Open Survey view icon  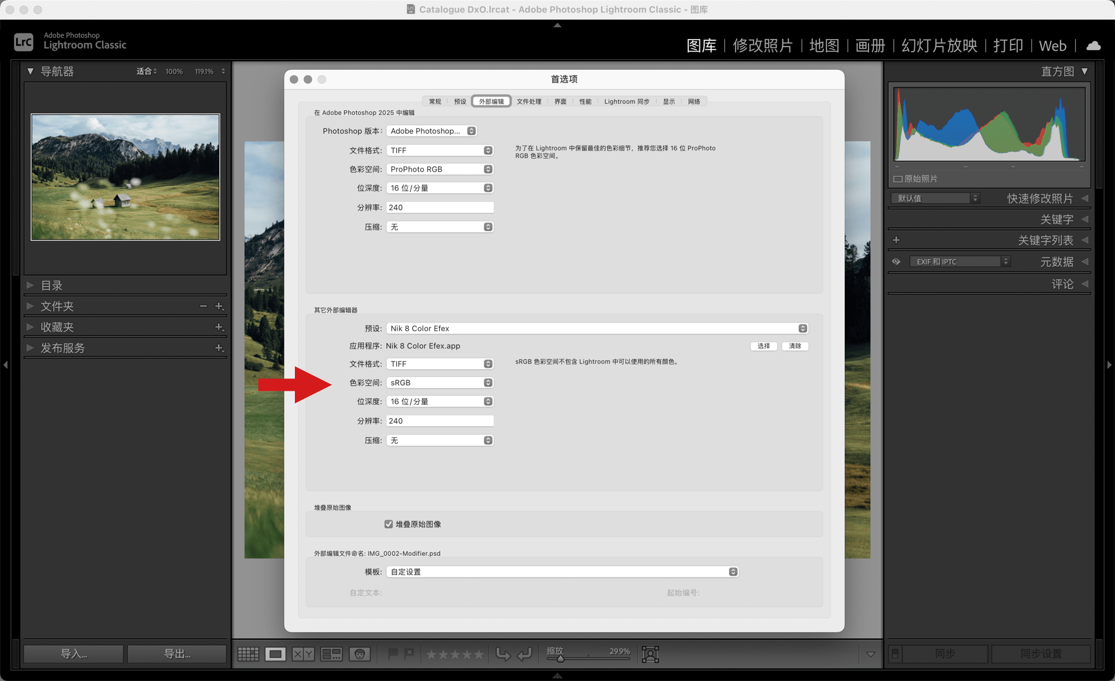[x=331, y=654]
